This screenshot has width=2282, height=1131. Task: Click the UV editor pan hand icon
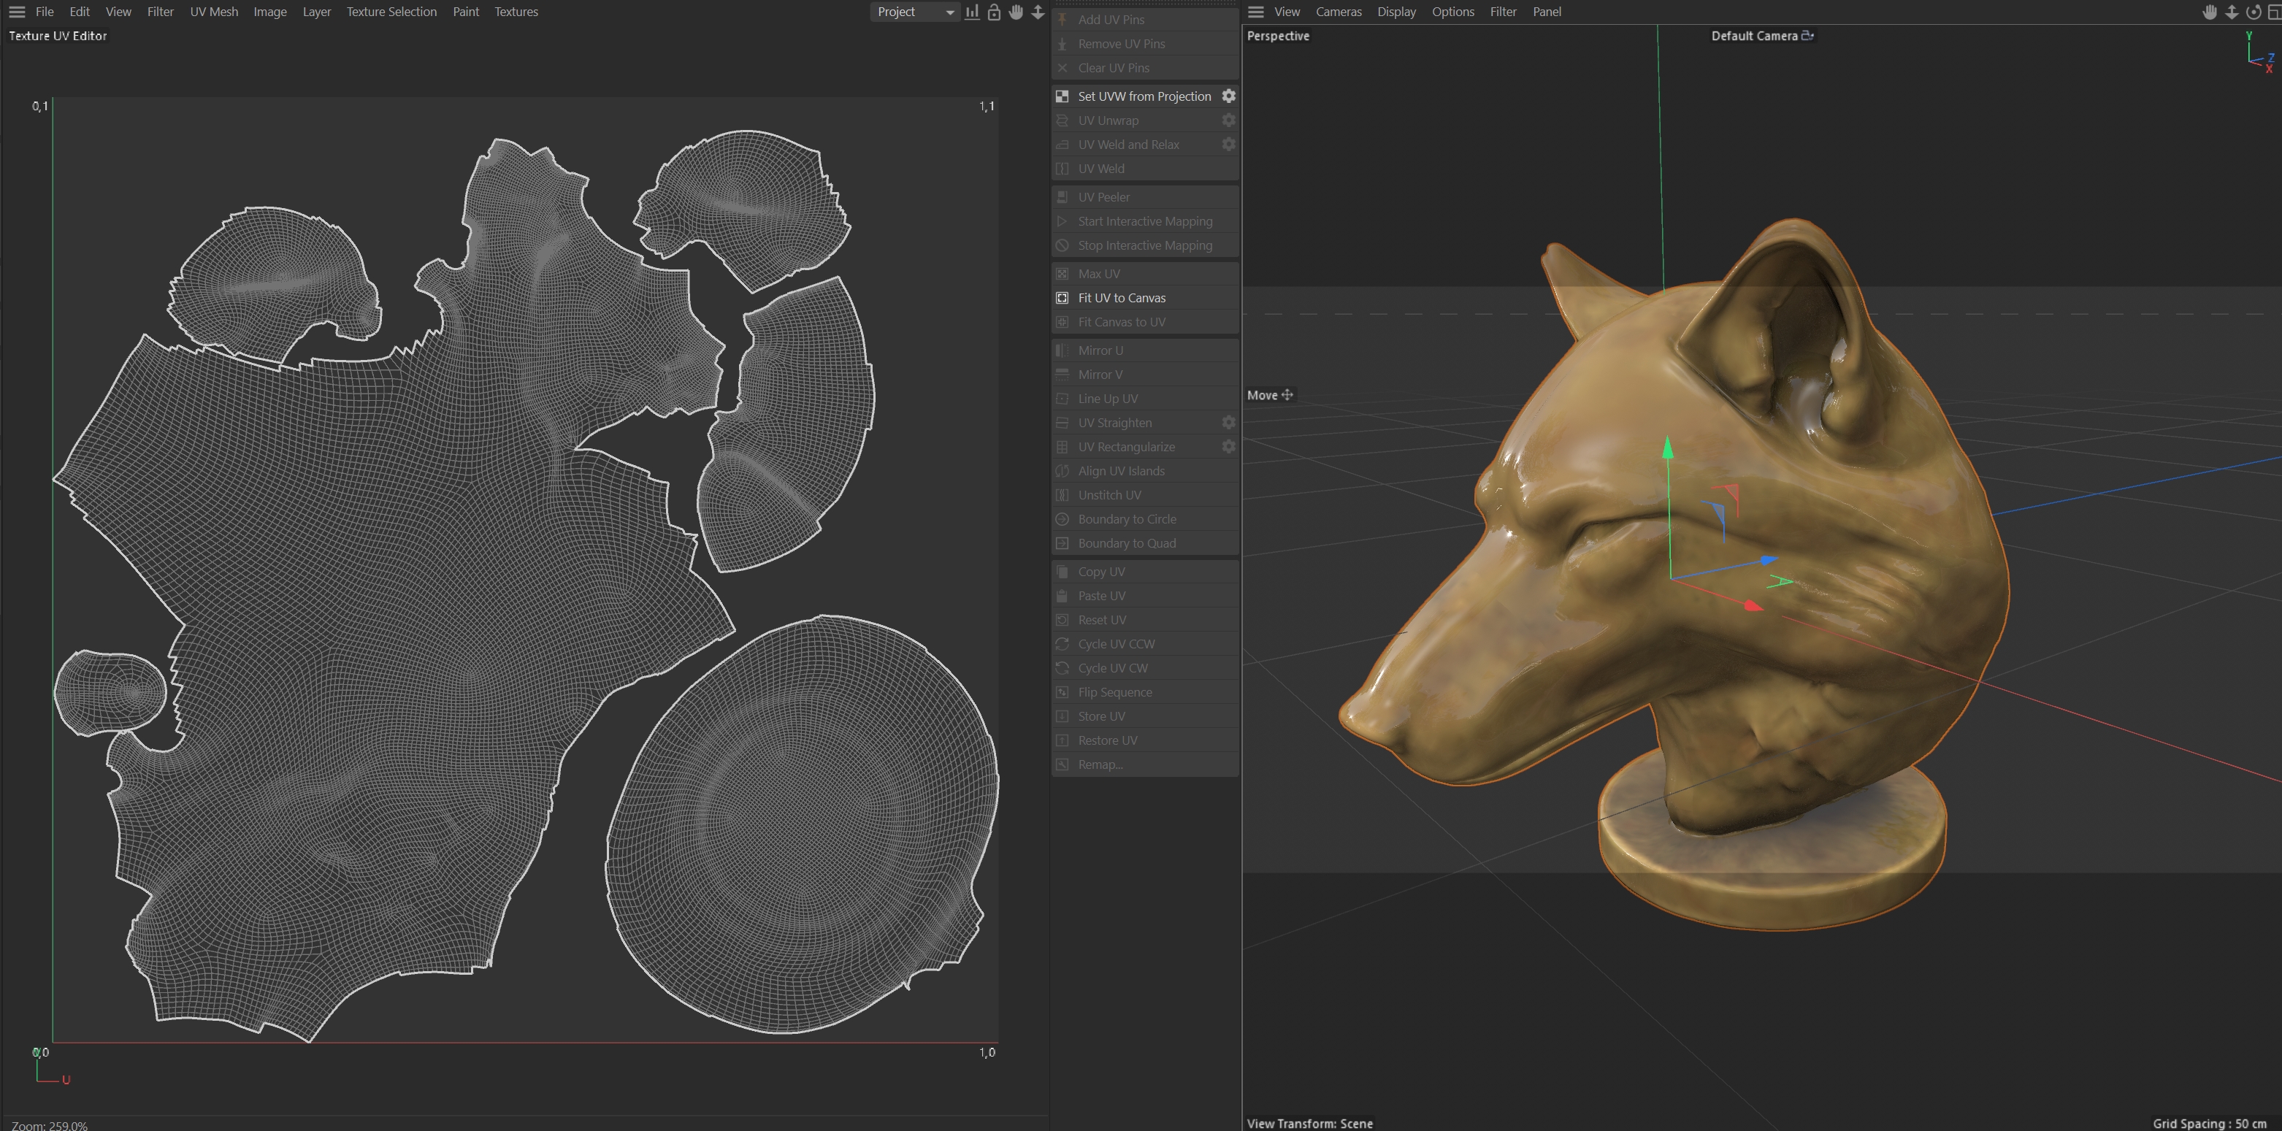coord(1015,12)
